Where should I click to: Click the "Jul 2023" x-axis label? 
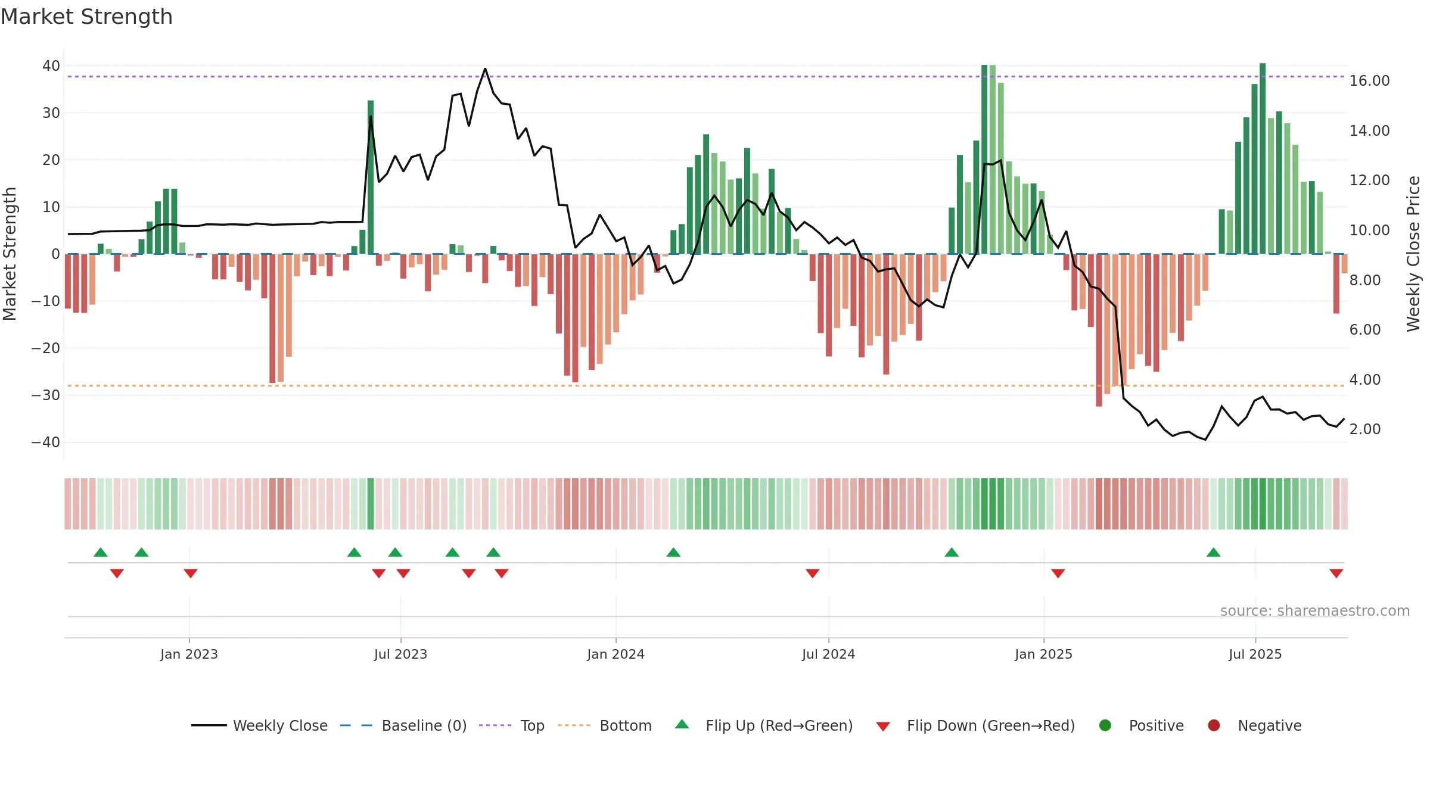(401, 654)
